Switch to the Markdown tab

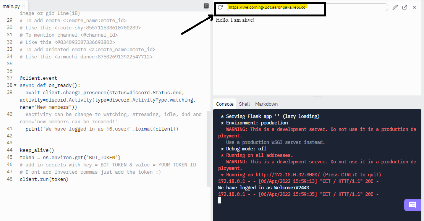point(266,104)
